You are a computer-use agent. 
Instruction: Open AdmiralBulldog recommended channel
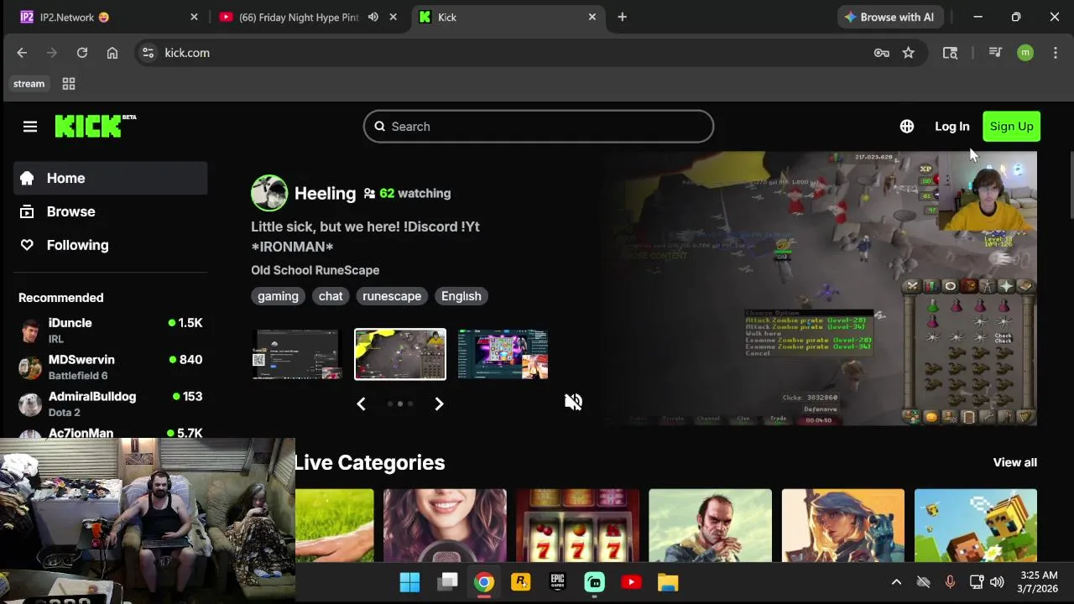point(110,404)
